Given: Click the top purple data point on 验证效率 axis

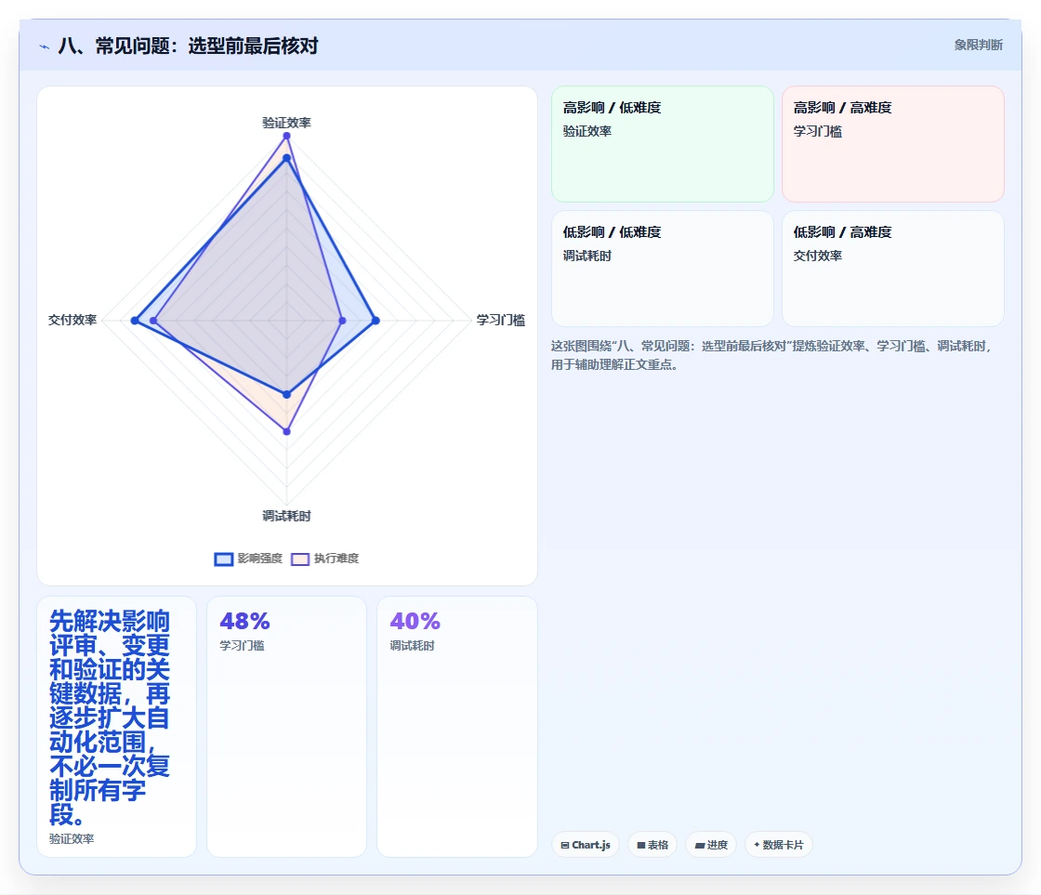Looking at the screenshot, I should click(287, 136).
